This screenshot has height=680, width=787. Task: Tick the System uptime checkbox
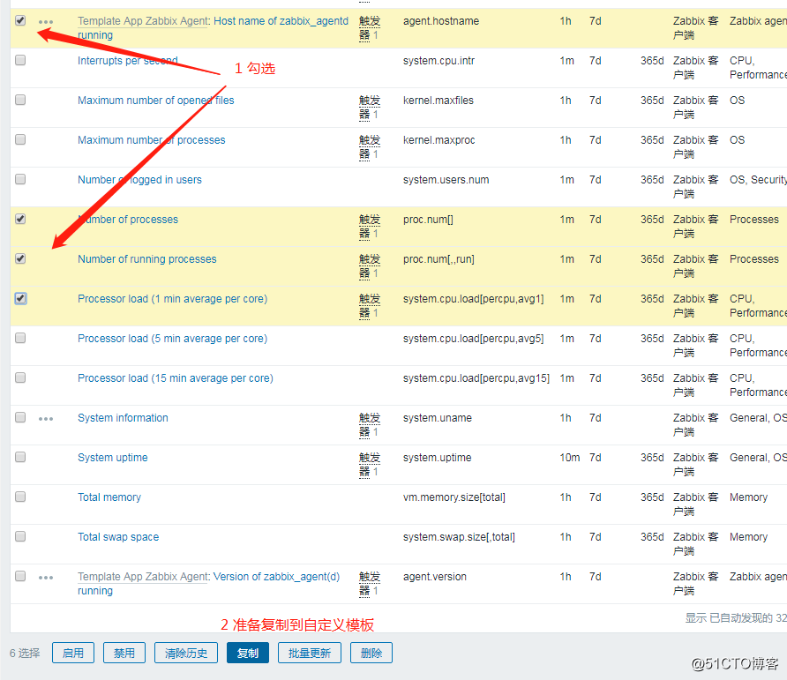[20, 457]
